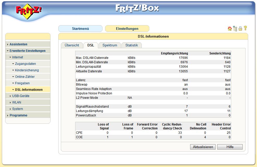This screenshot has height=167, width=257.
Task: Click the COE row label
Action: 79,137
